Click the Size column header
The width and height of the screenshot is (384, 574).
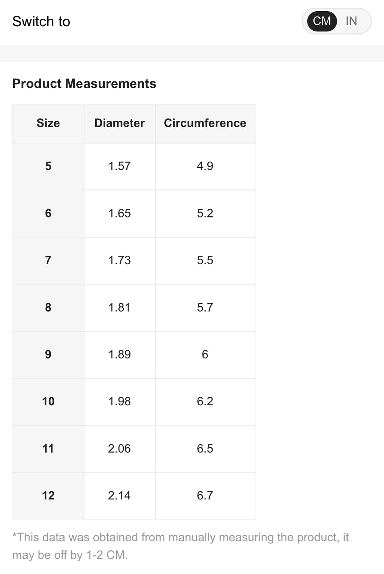(48, 123)
